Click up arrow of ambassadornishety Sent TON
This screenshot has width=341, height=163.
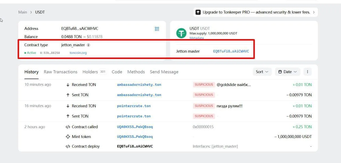point(68,95)
